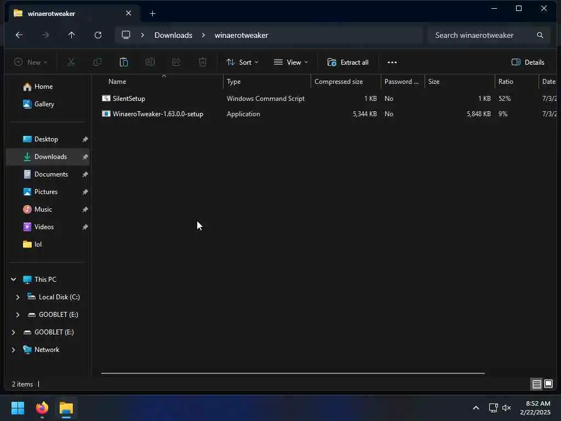Click chevron before Downloads in address bar
Screen dimensions: 561x421
tap(142, 35)
